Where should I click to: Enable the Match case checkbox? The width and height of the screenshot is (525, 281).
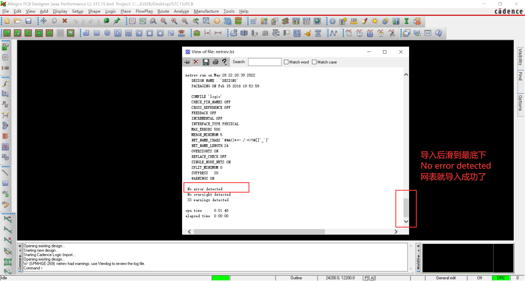pos(314,62)
